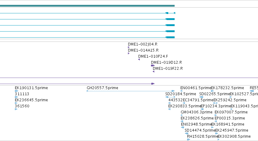Viewport: 258px width, 141px height.
Task: Click the EP10234.3prime label
Action: click(216, 106)
